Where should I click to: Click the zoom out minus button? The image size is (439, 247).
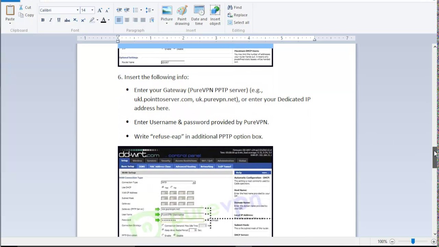[x=392, y=242]
